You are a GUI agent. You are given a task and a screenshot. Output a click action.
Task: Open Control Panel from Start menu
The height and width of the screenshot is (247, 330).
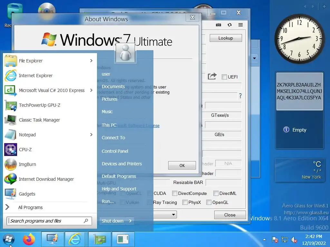115,151
